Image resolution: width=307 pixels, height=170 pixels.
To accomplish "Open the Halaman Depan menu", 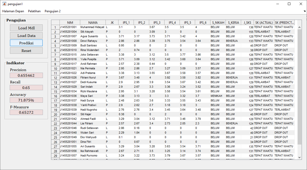I will [13, 11].
